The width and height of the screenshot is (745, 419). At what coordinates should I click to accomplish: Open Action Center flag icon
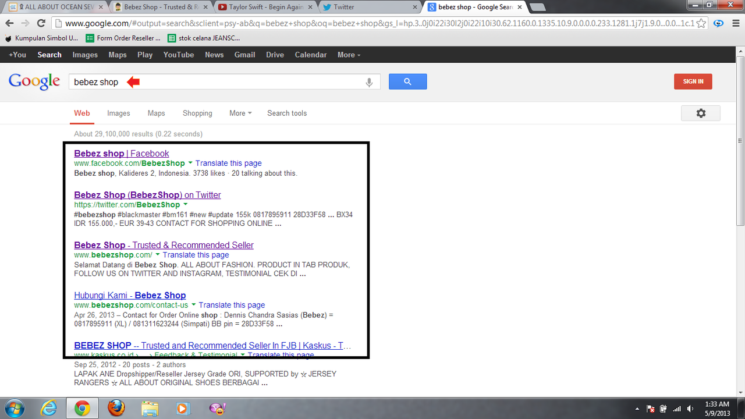(651, 409)
